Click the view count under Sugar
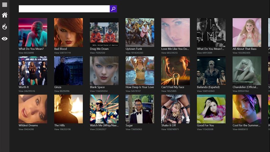The height and width of the screenshot is (152, 270). (134, 130)
